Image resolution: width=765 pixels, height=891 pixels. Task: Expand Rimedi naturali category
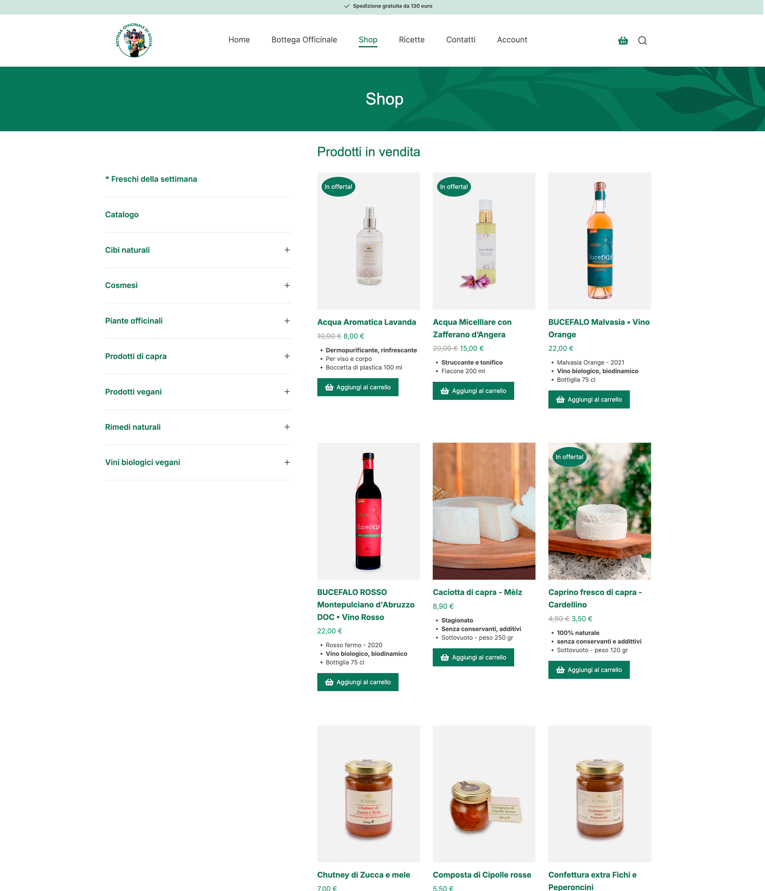pos(287,427)
